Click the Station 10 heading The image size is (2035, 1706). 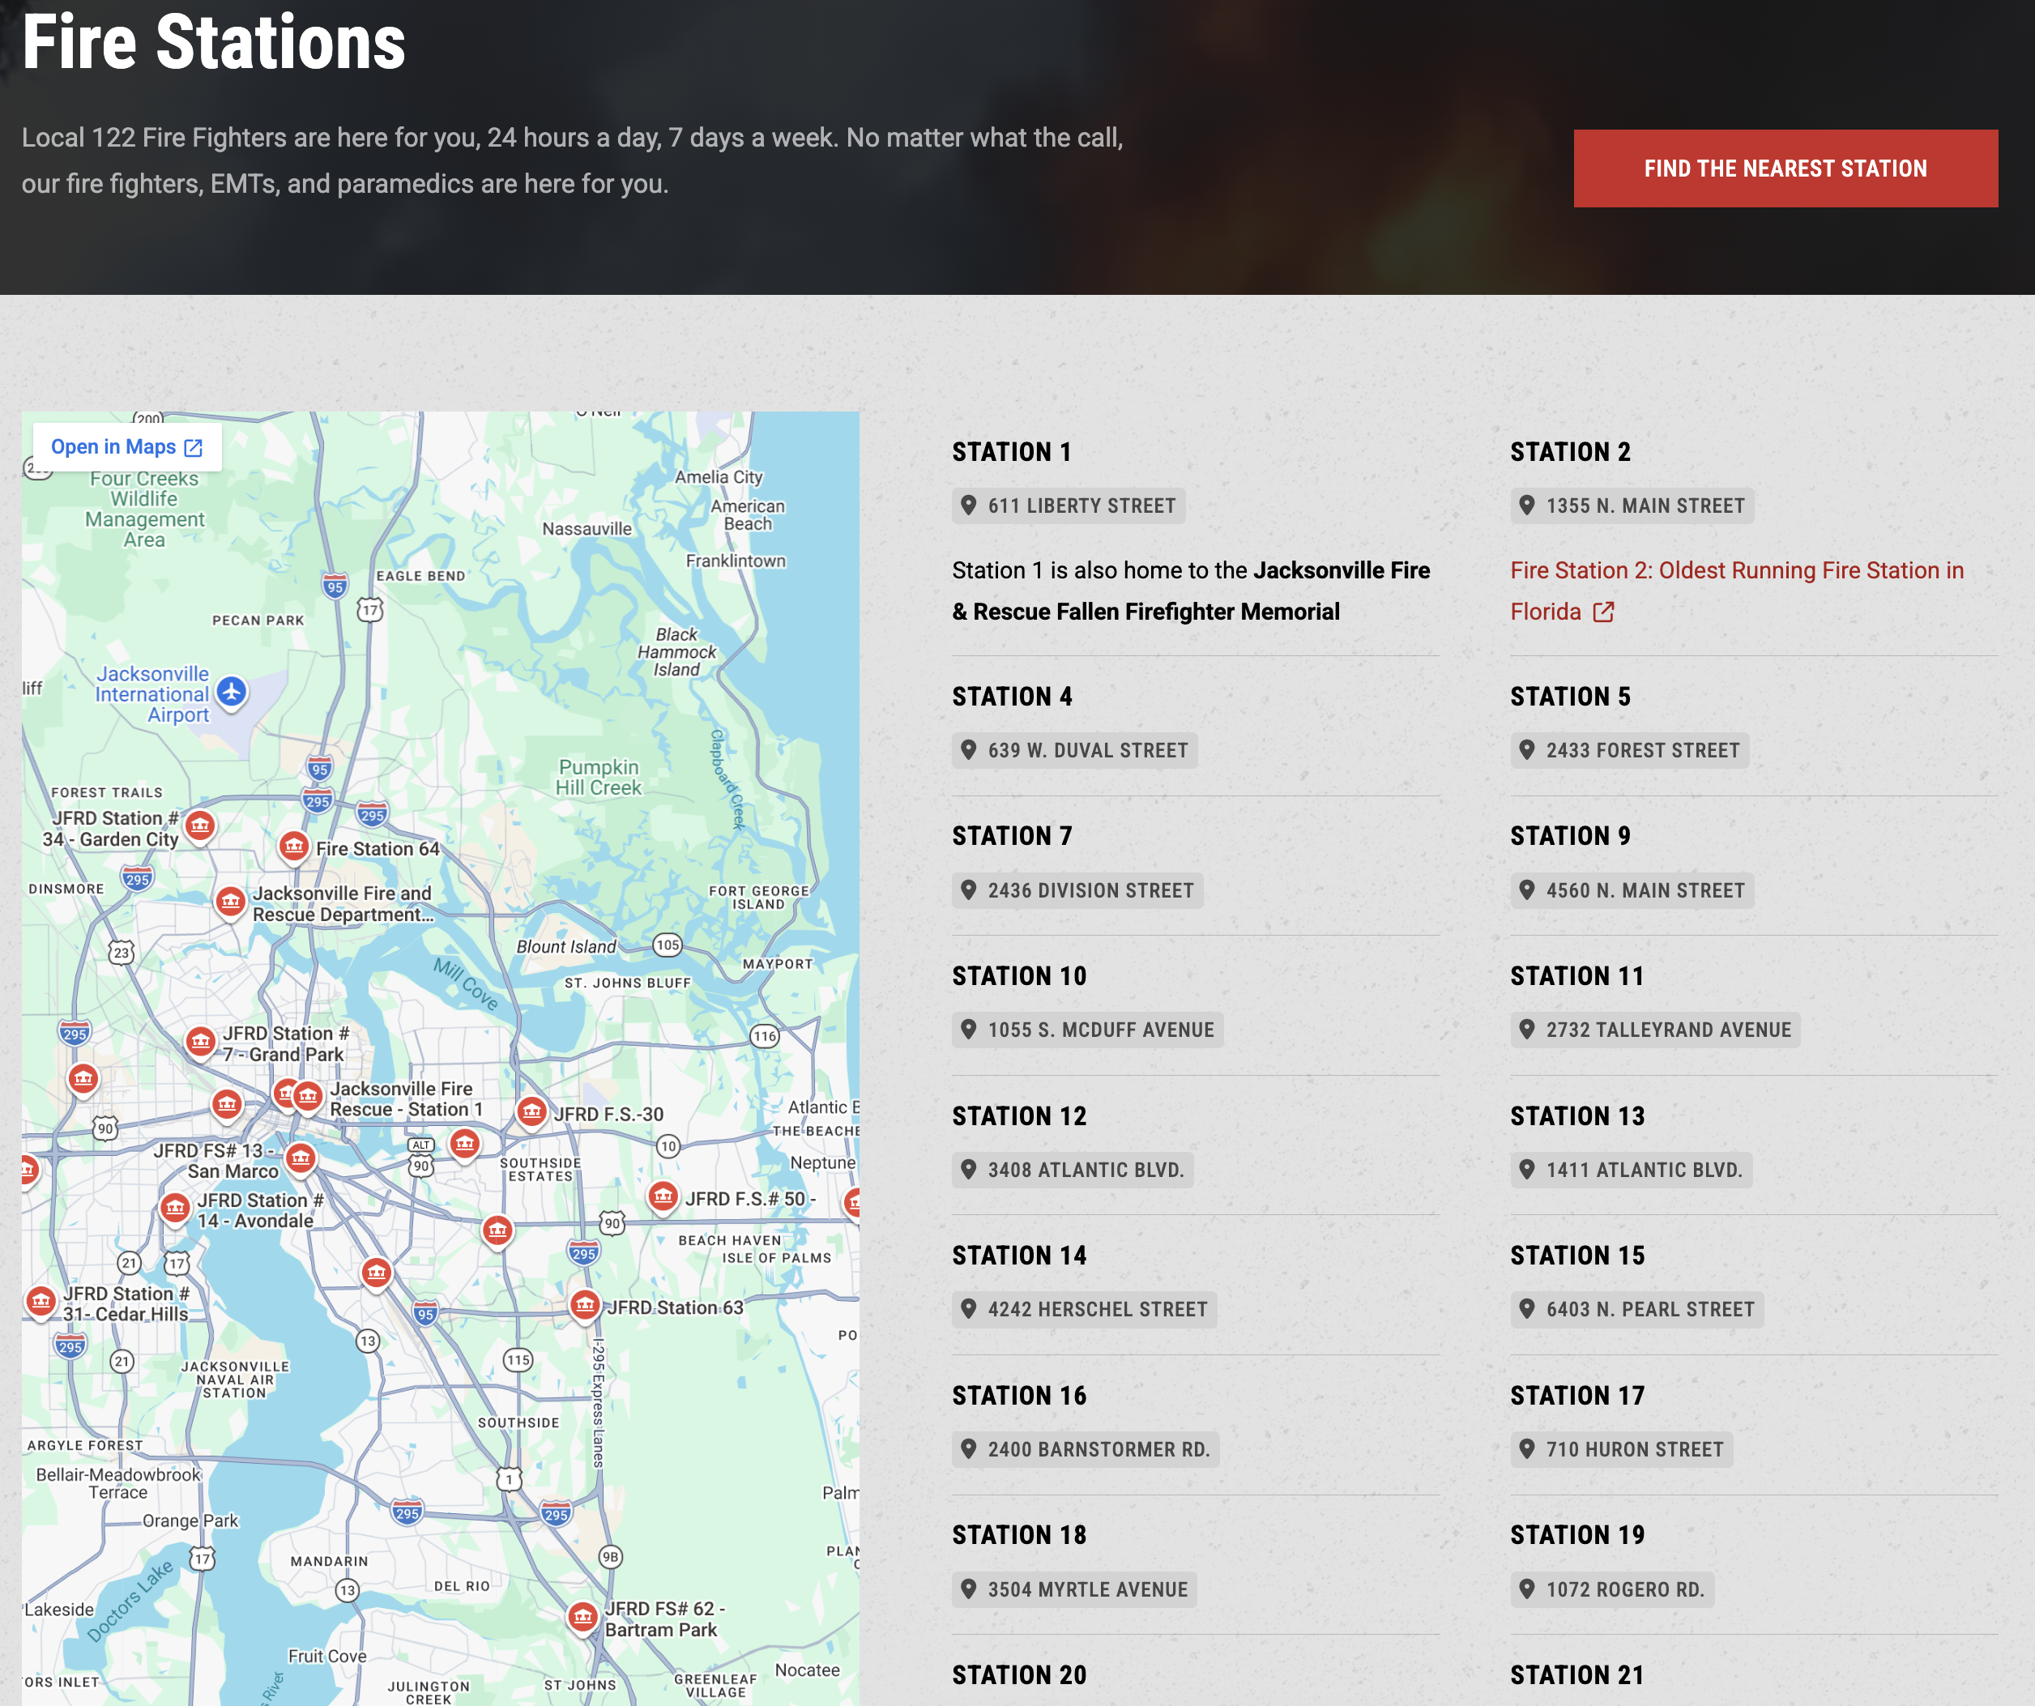[x=1019, y=976]
